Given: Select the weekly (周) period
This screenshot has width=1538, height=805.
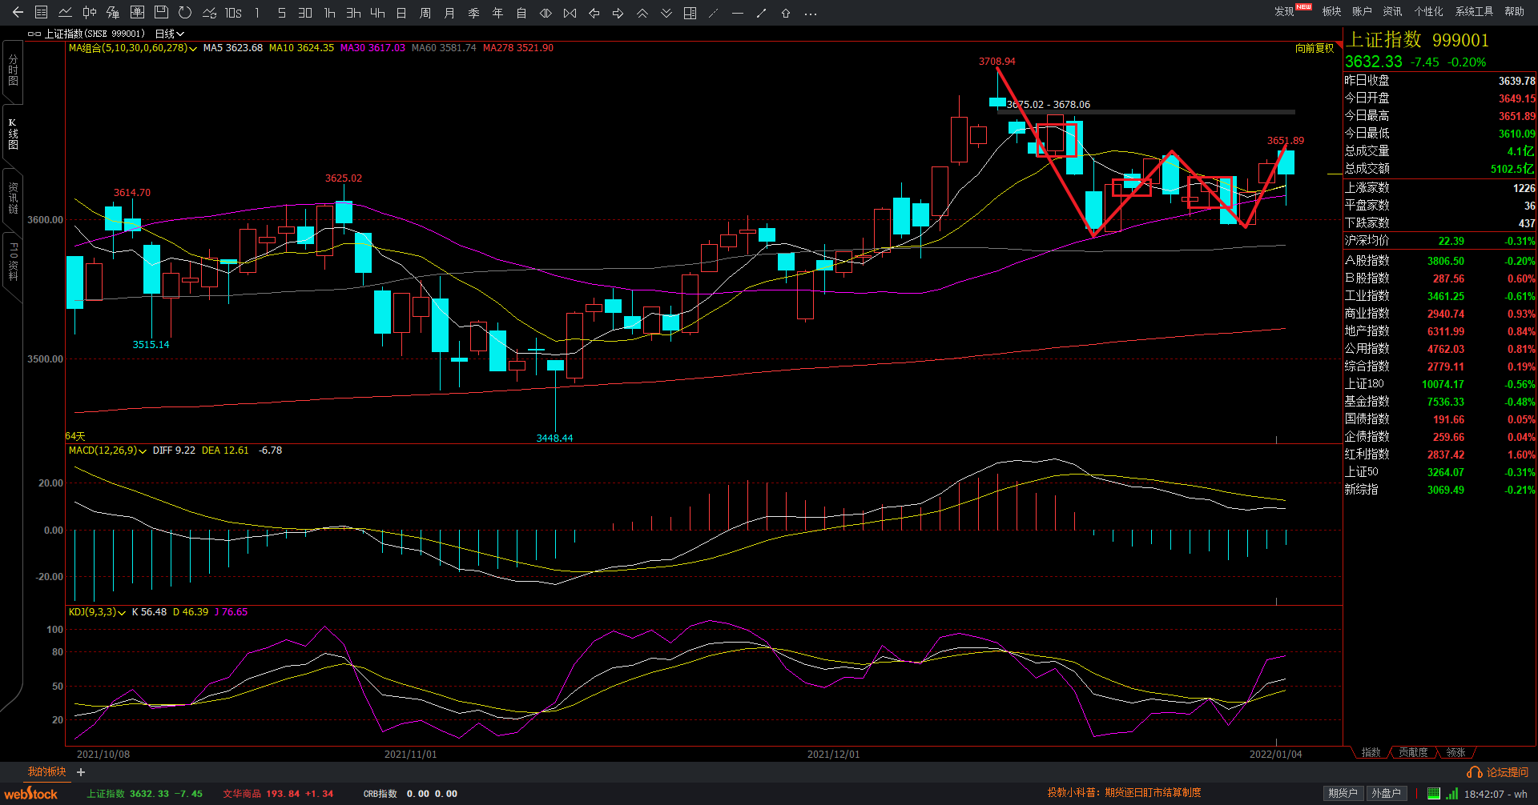Looking at the screenshot, I should [x=425, y=13].
